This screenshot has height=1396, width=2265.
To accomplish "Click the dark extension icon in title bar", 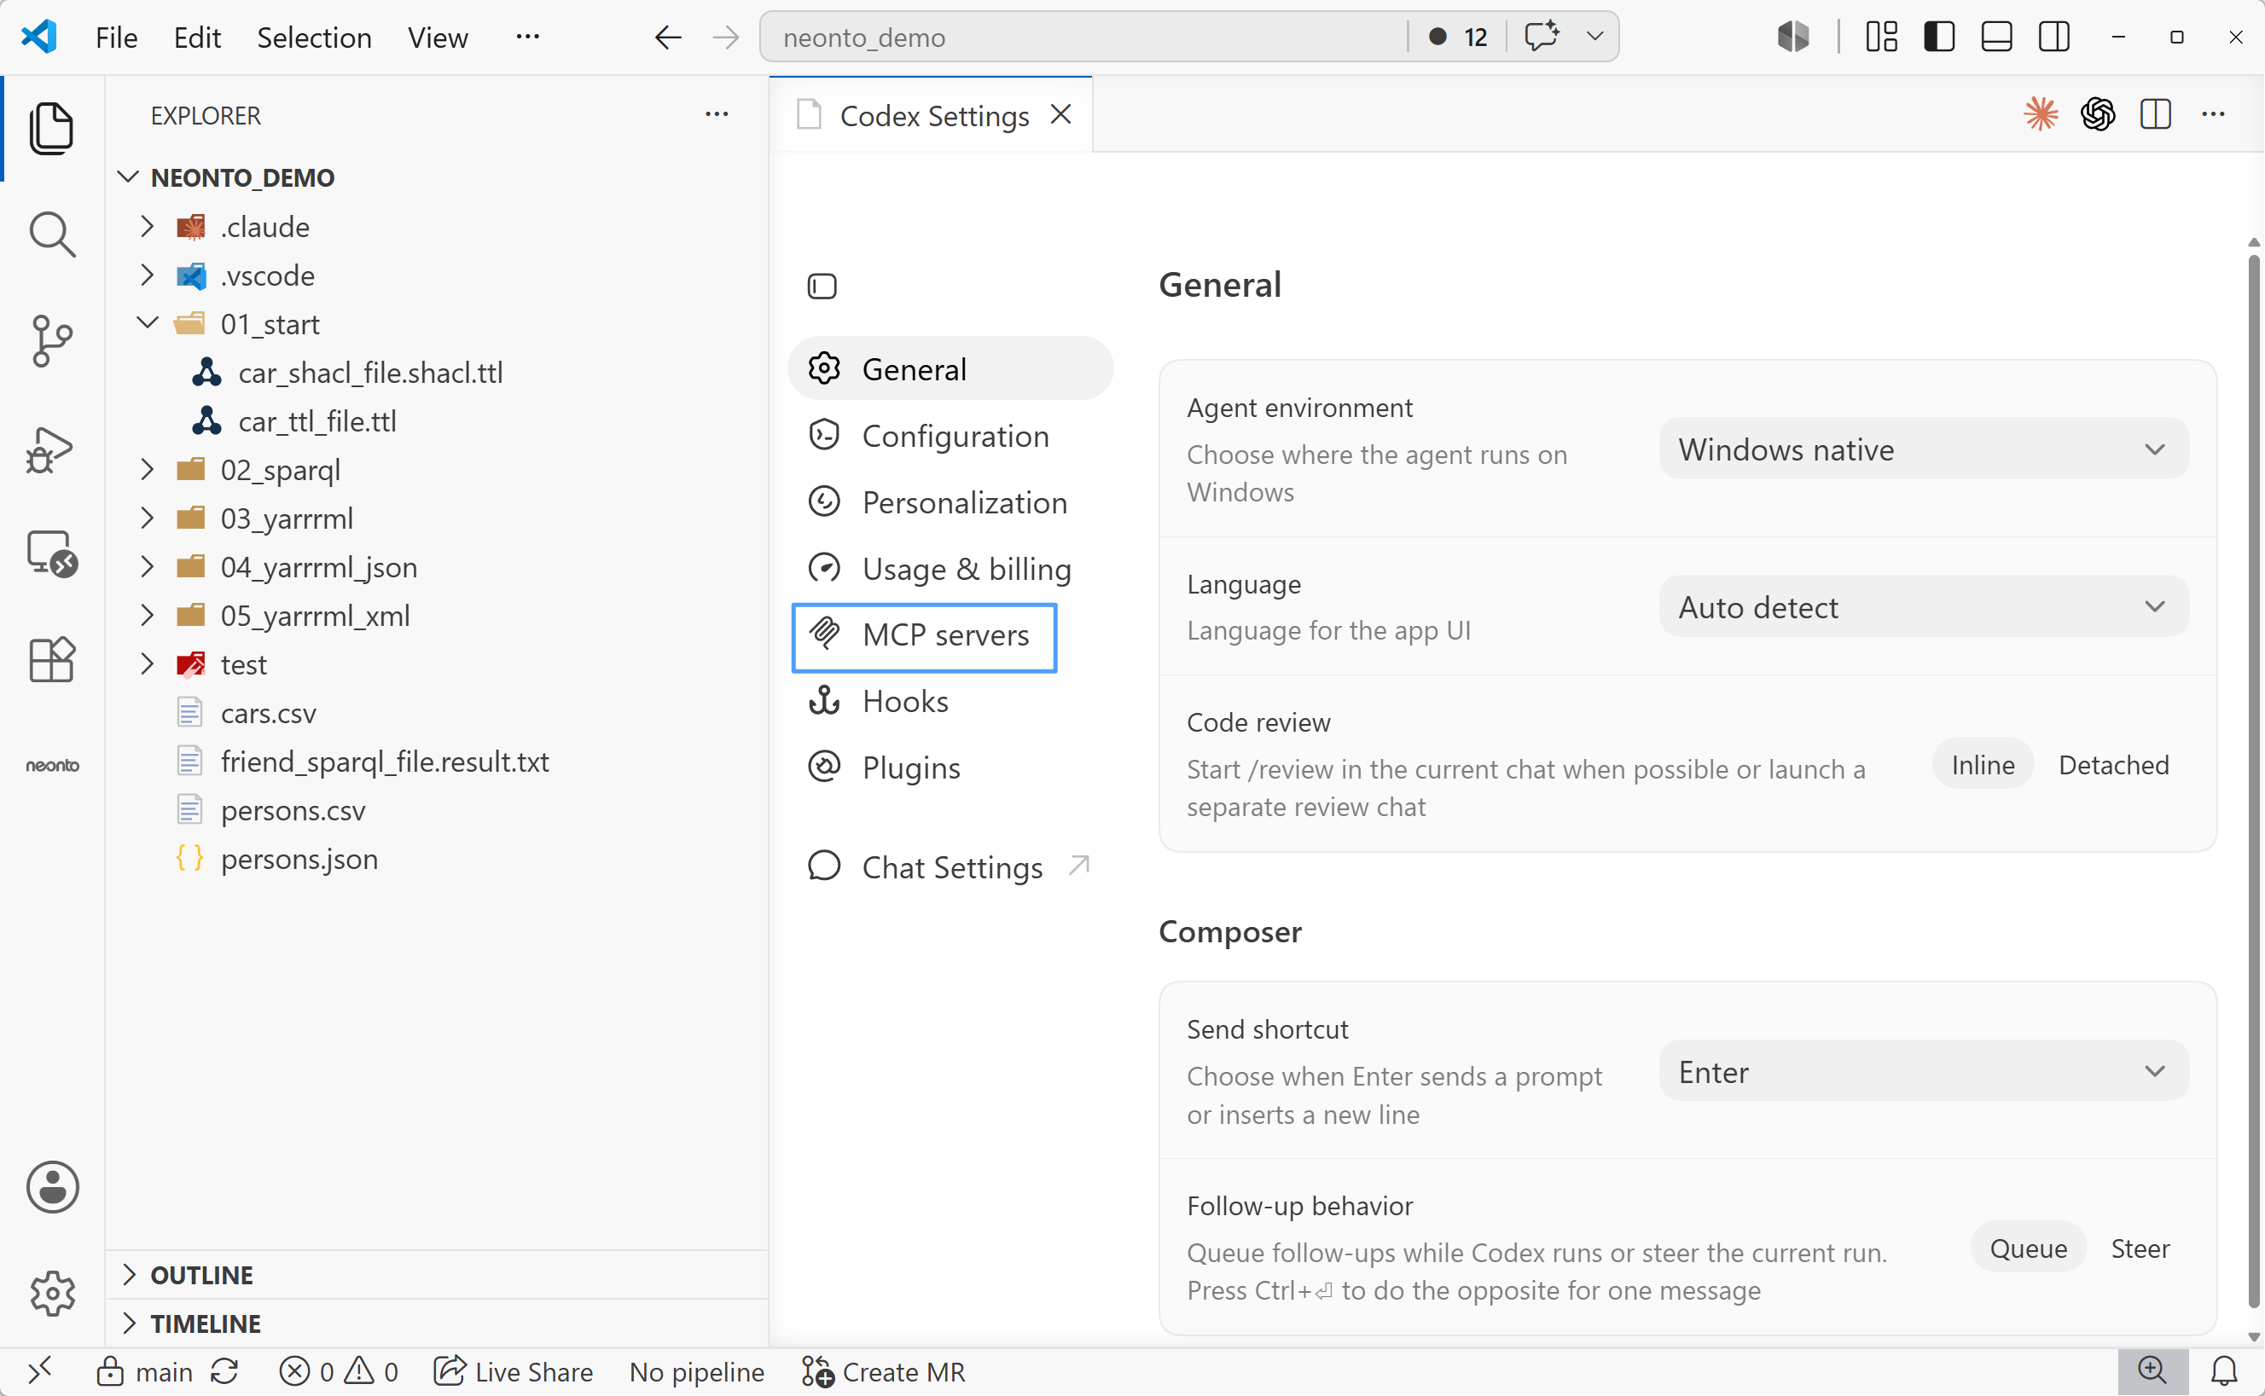I will pyautogui.click(x=1793, y=37).
